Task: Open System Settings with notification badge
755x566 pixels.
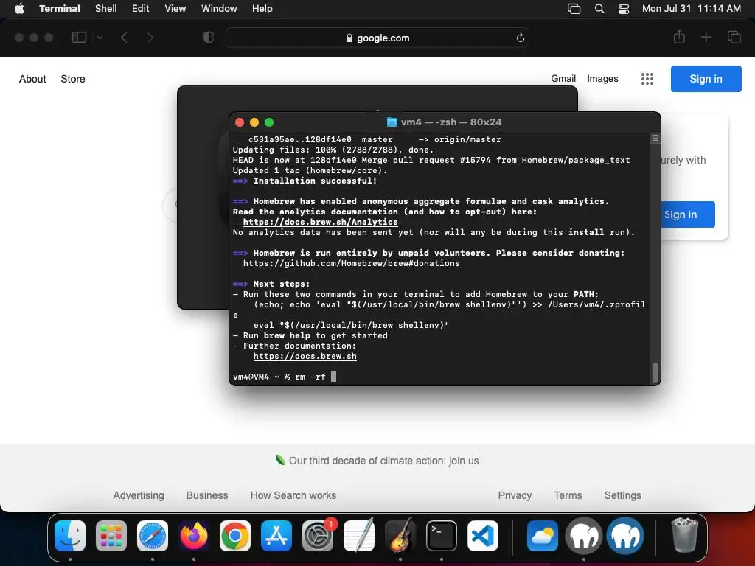Action: tap(318, 536)
